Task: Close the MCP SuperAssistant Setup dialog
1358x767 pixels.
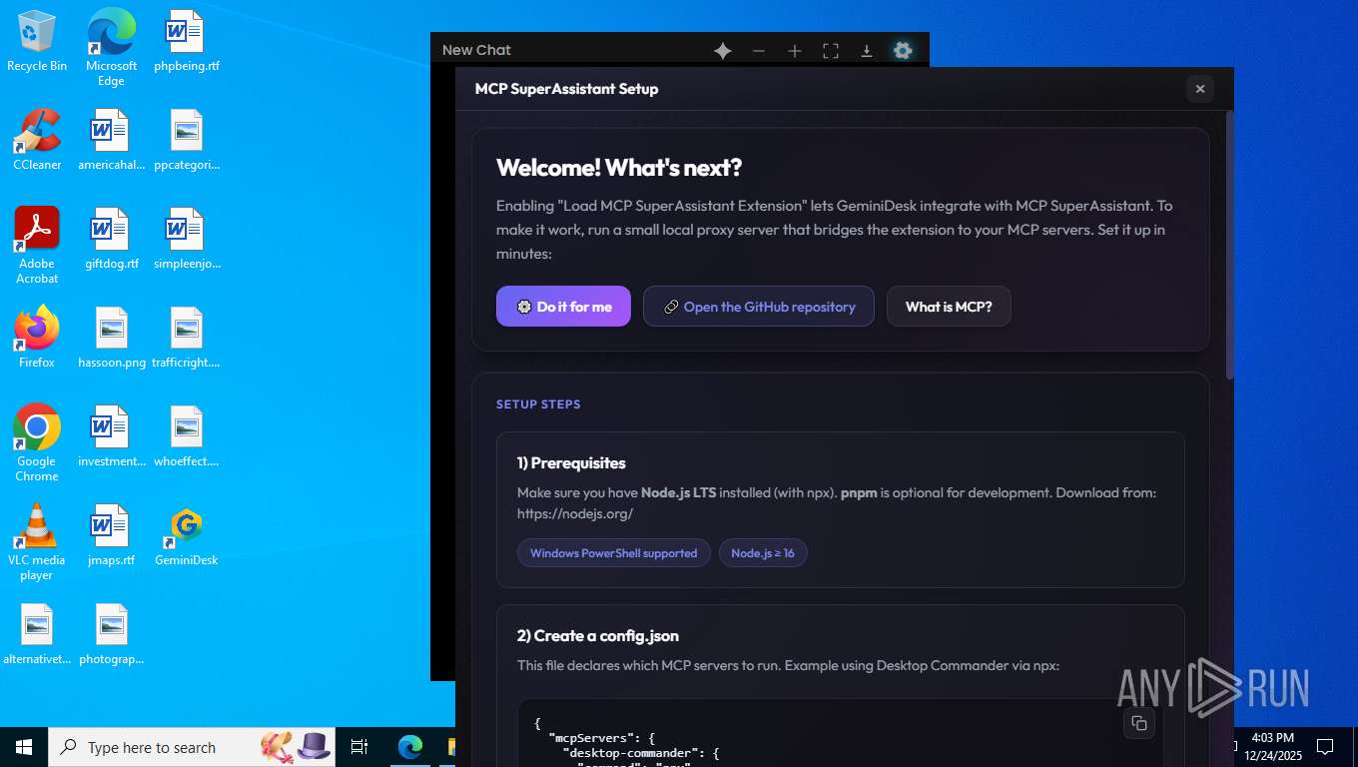Action: (x=1200, y=89)
